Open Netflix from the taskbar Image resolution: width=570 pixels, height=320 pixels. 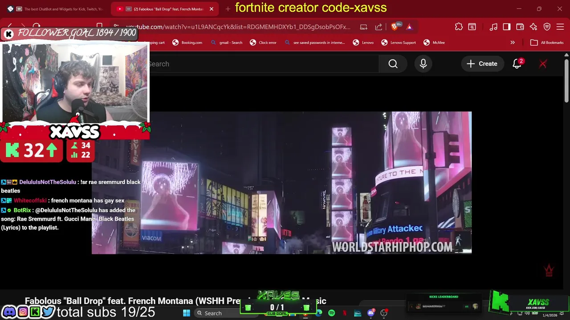tap(345, 313)
